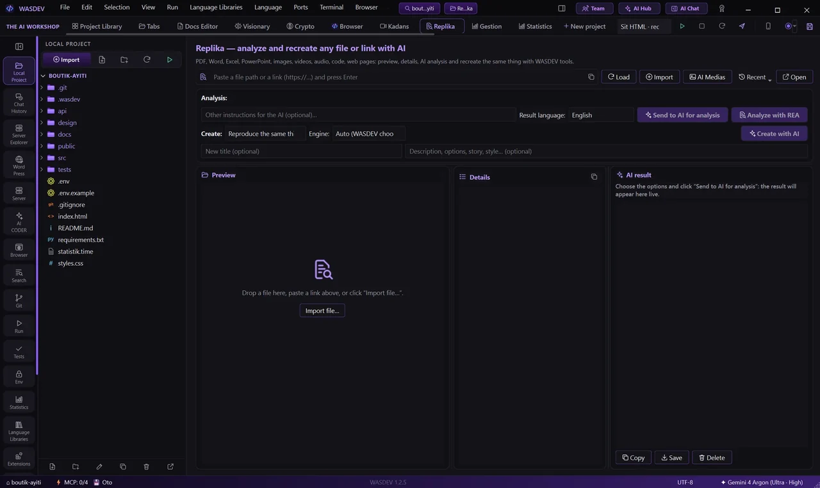Click the copy icon in Details panel
Image resolution: width=820 pixels, height=488 pixels.
click(x=594, y=177)
